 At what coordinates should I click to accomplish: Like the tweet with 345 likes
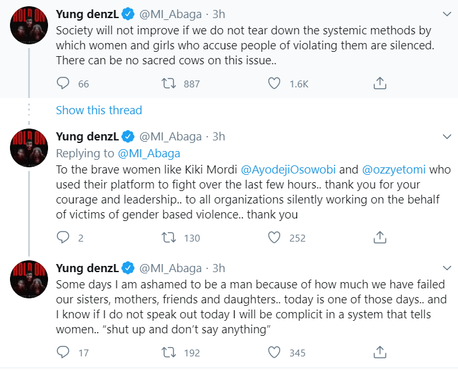pyautogui.click(x=274, y=353)
